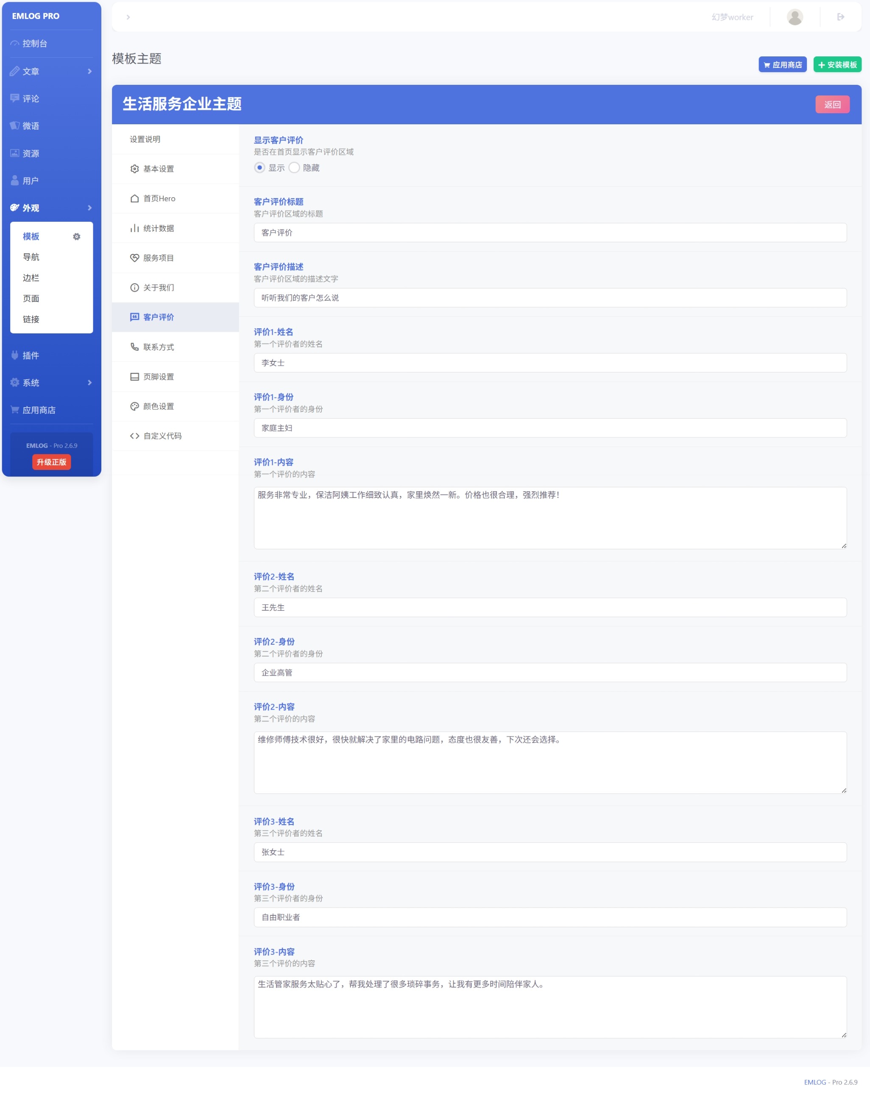Click the 升级正版 upgrade button

tap(51, 461)
